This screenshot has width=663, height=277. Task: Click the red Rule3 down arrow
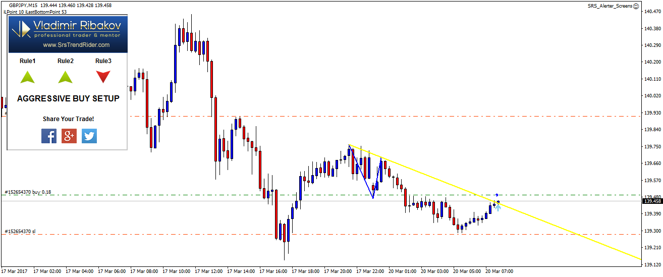point(103,77)
